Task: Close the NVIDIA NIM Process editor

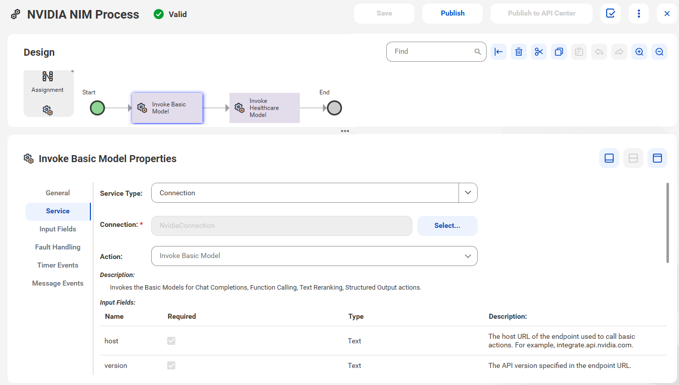Action: tap(666, 14)
